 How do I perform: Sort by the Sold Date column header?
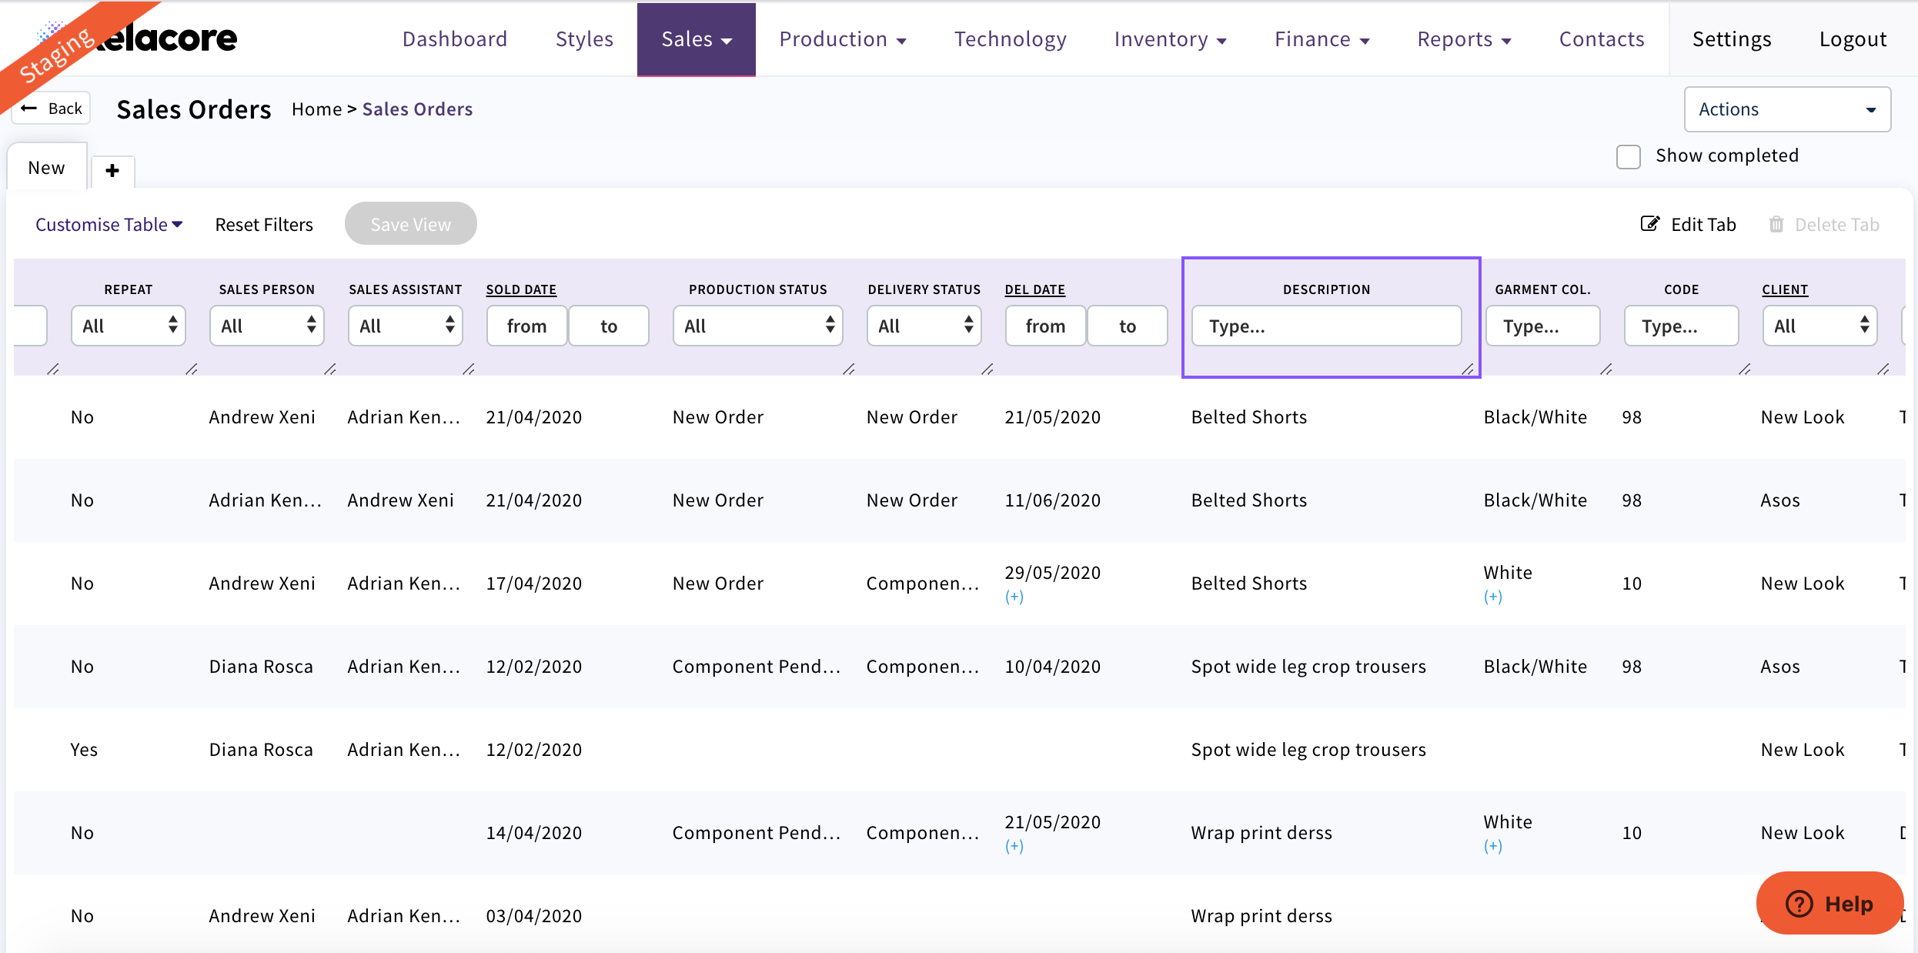521,289
